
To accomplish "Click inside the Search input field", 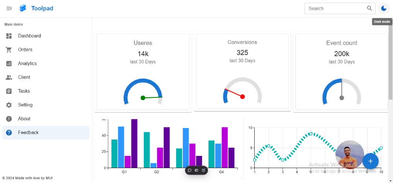I will [336, 8].
